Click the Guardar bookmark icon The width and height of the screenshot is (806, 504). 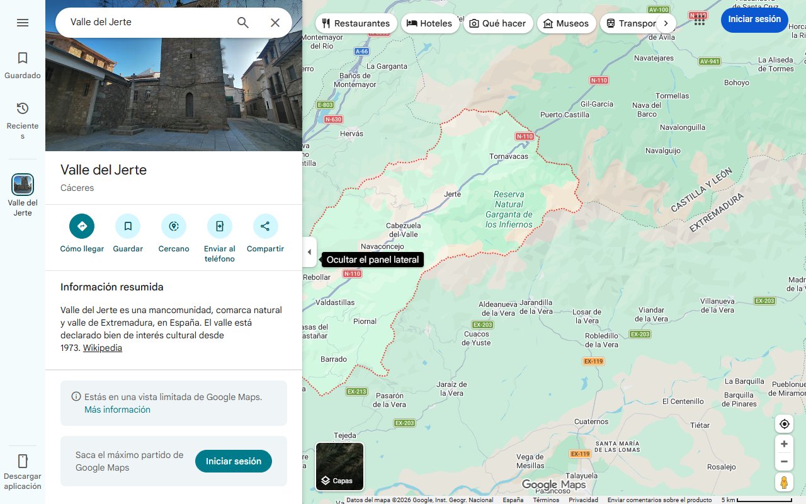pos(128,226)
